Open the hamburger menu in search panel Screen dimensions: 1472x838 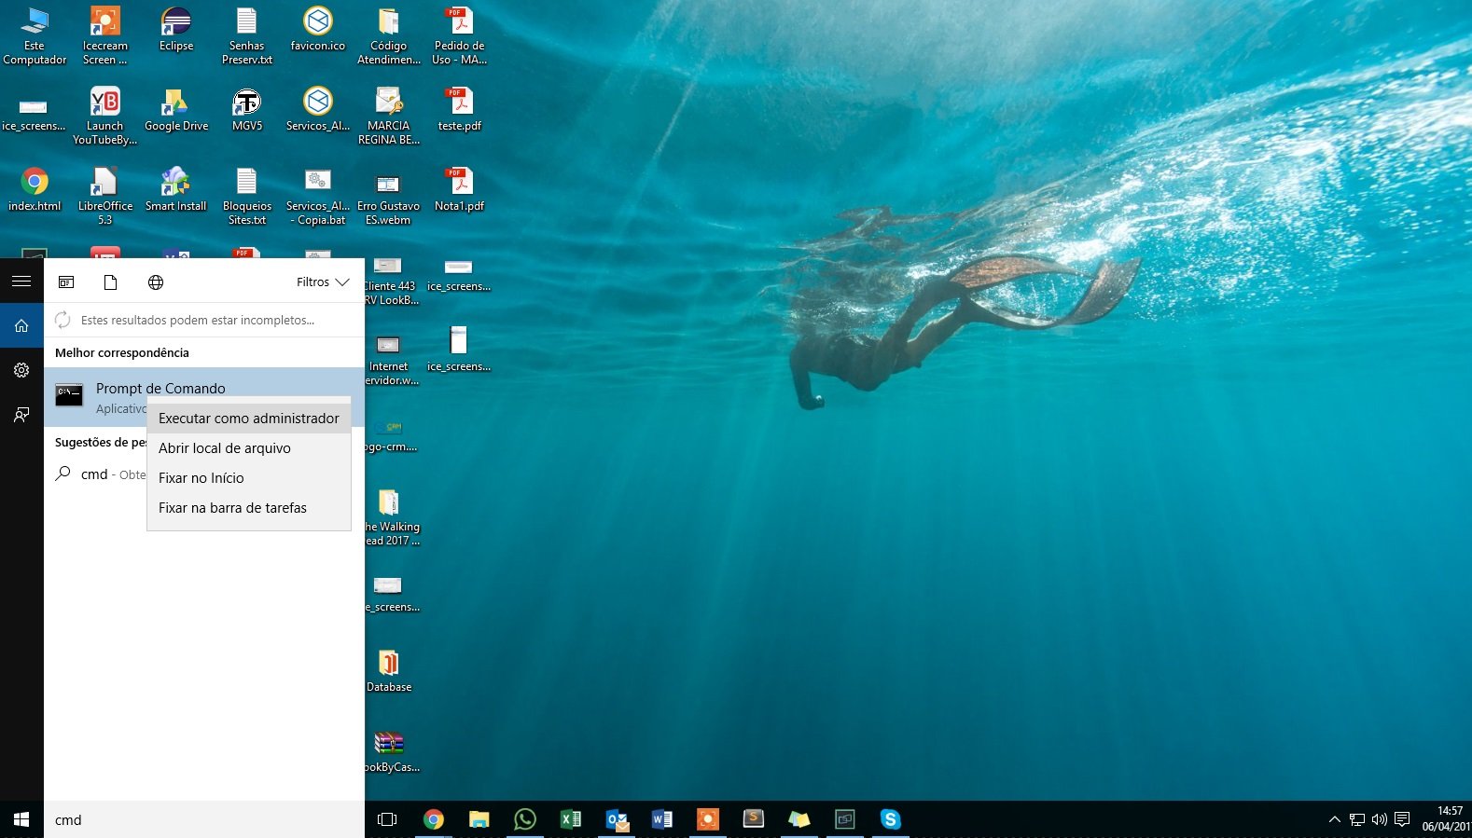(21, 282)
